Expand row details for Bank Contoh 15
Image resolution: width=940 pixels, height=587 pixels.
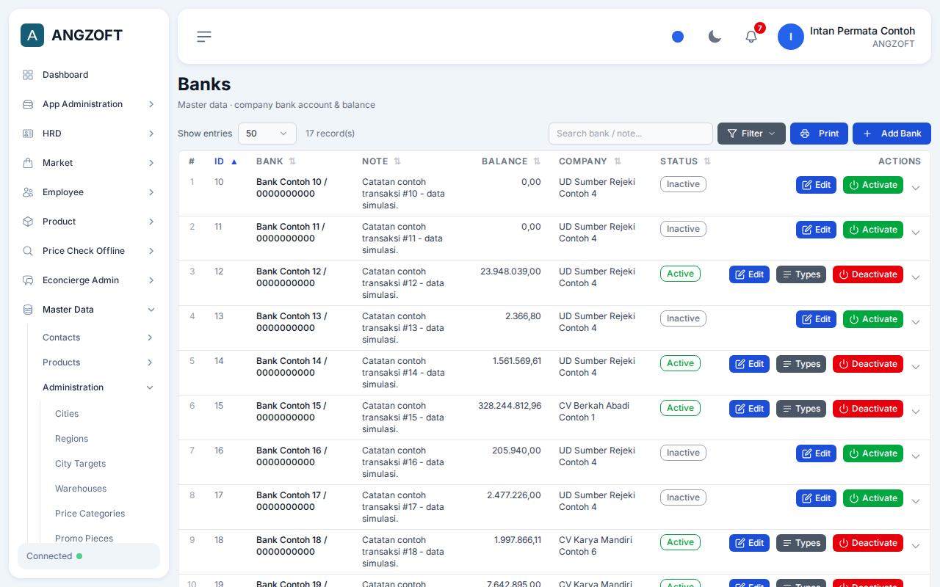(916, 412)
